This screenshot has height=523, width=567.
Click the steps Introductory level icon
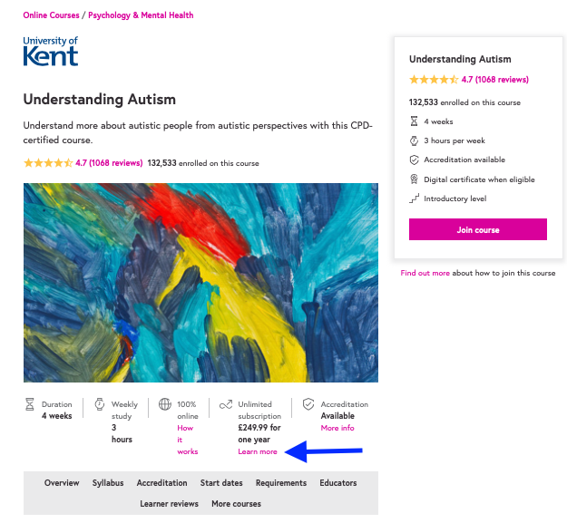pyautogui.click(x=414, y=199)
